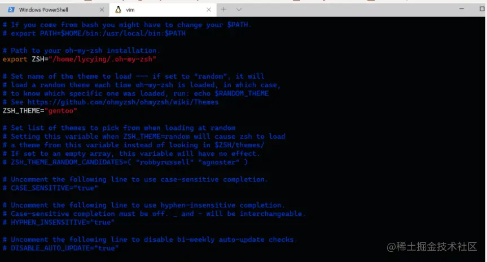Image resolution: width=487 pixels, height=262 pixels.
Task: Click the 'looking in $ZSH/themes/' comment line
Action: [x=134, y=145]
